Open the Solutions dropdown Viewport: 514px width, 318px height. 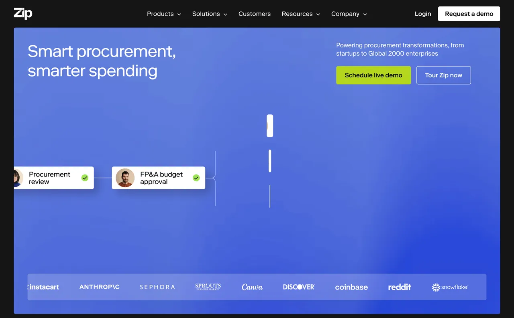pyautogui.click(x=210, y=14)
